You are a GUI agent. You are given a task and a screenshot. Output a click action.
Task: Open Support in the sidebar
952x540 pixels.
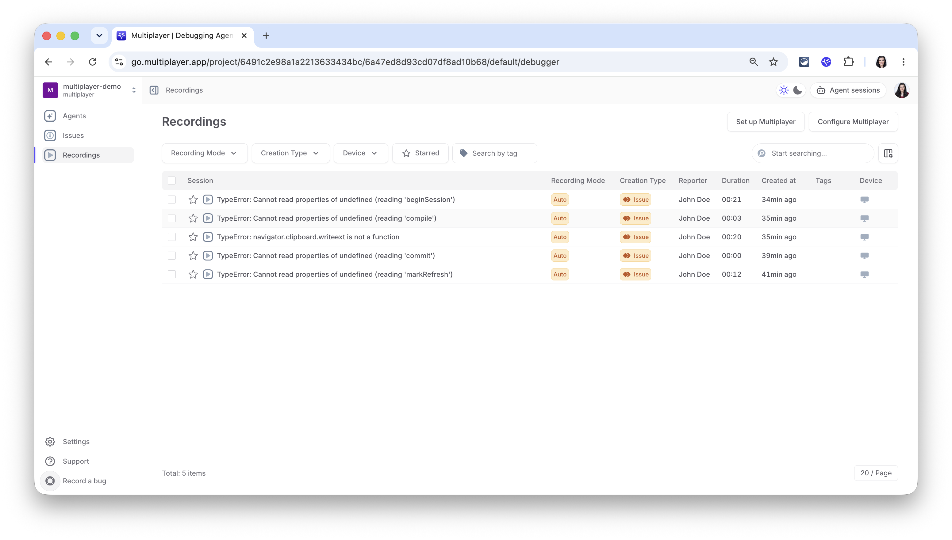click(88, 461)
